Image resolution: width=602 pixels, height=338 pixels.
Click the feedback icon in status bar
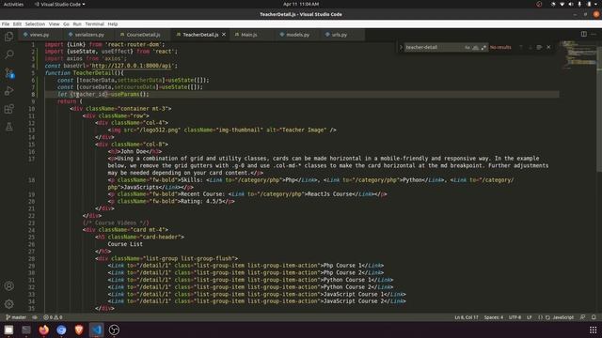[x=583, y=317]
